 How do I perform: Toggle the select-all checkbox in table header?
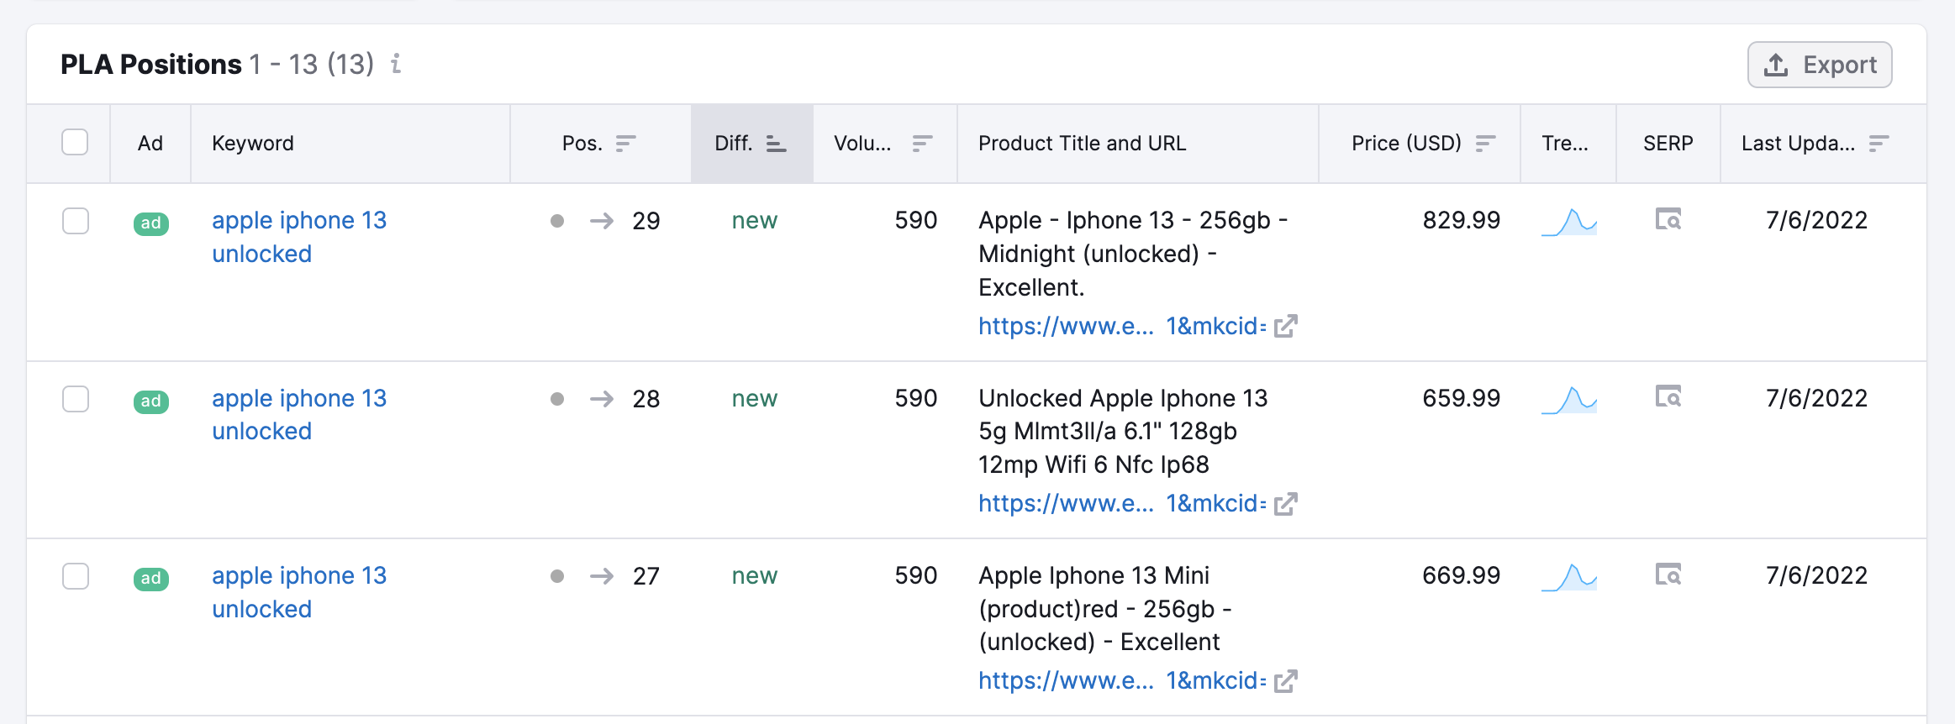(x=75, y=143)
